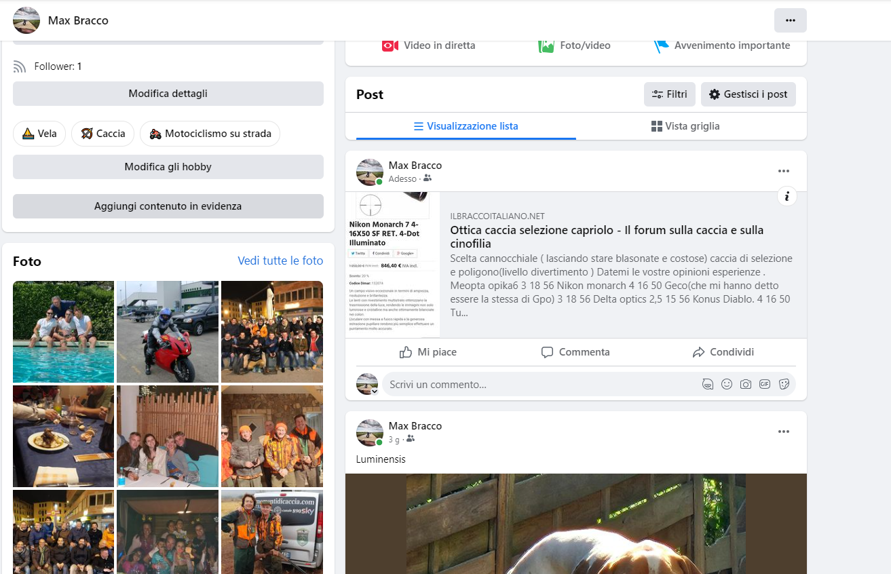Image resolution: width=891 pixels, height=574 pixels.
Task: Click Commenta on the shared post
Action: pos(575,352)
